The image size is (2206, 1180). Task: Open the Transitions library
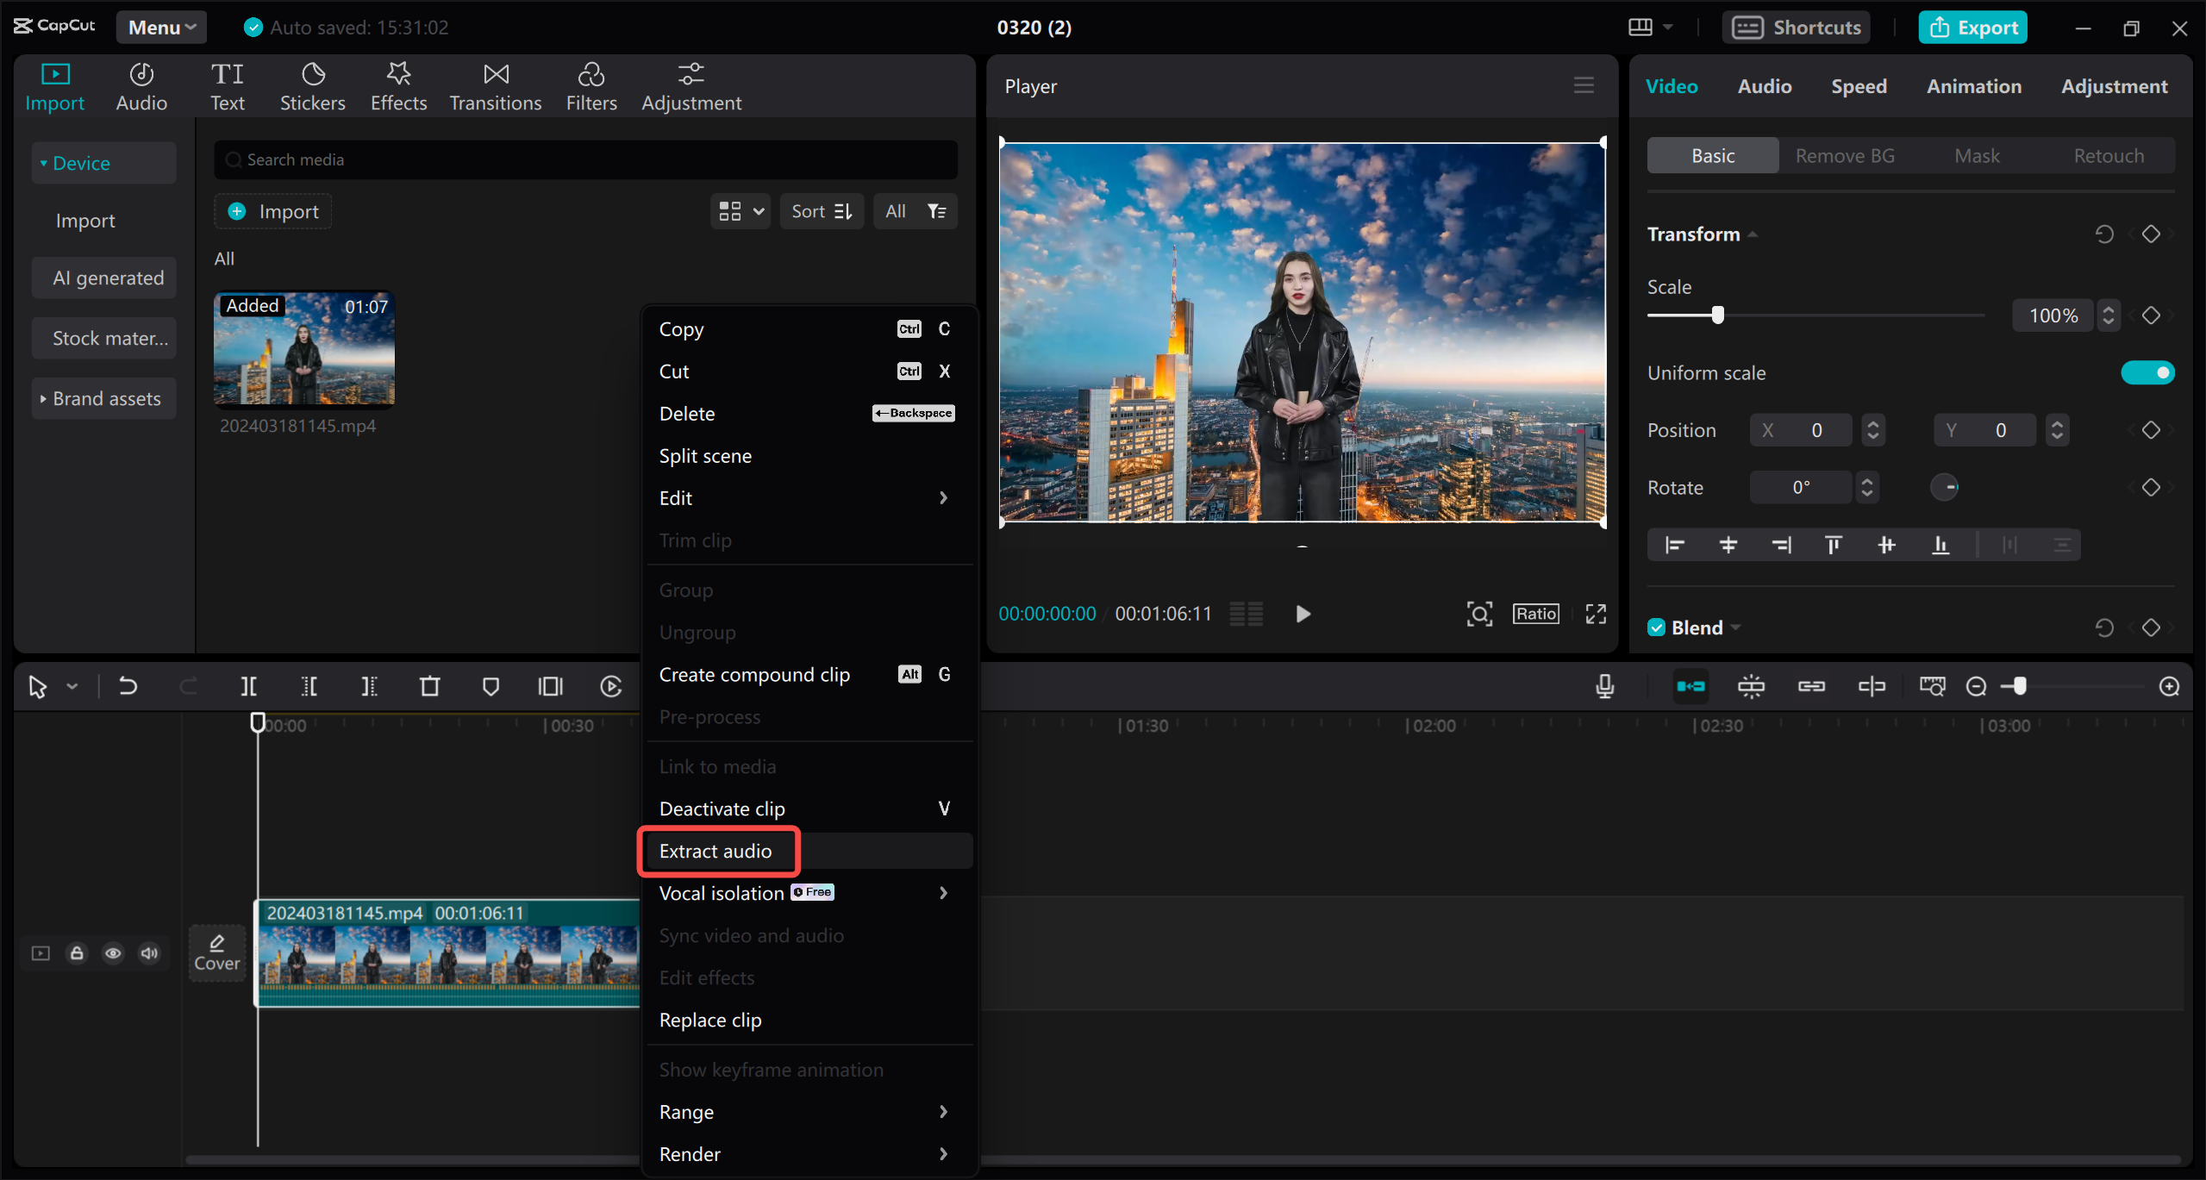(x=495, y=87)
